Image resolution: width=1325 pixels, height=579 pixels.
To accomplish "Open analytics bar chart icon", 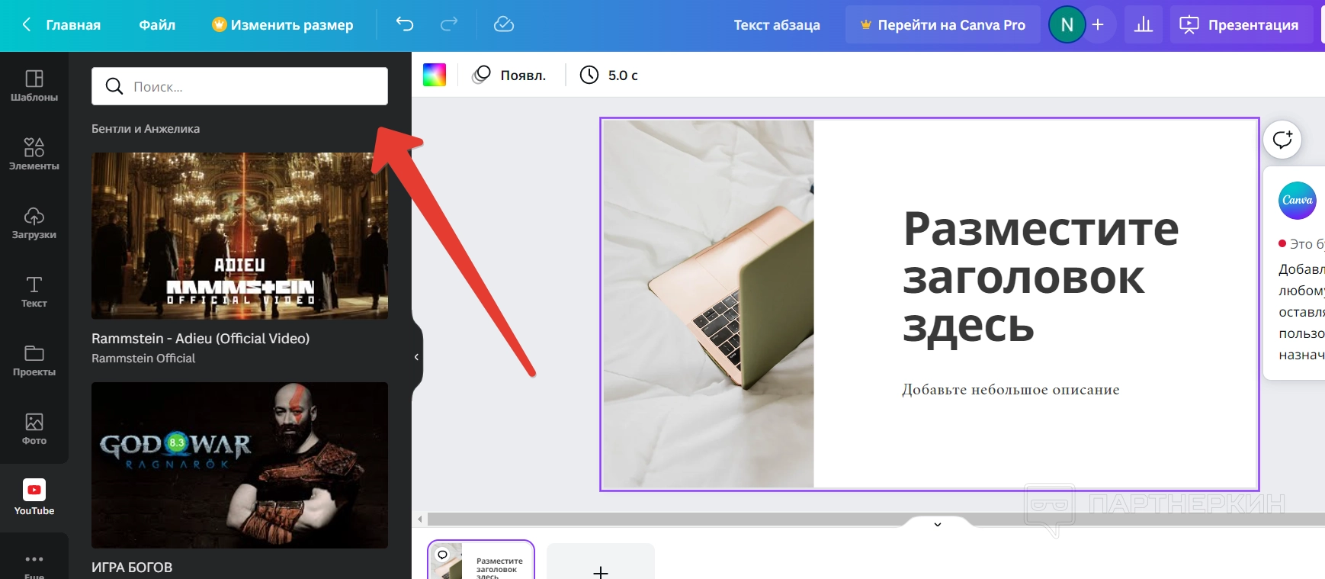I will (x=1144, y=25).
